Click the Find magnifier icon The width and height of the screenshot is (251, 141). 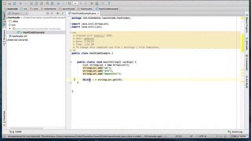[x=47, y=4]
